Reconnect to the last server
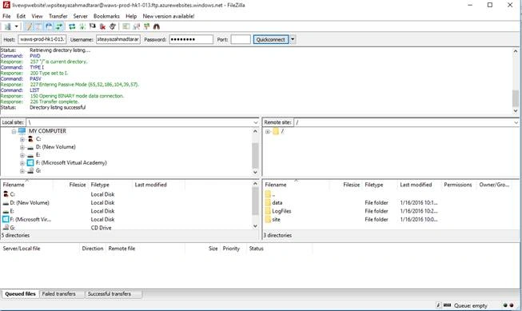Image resolution: width=522 pixels, height=311 pixels. [113, 26]
